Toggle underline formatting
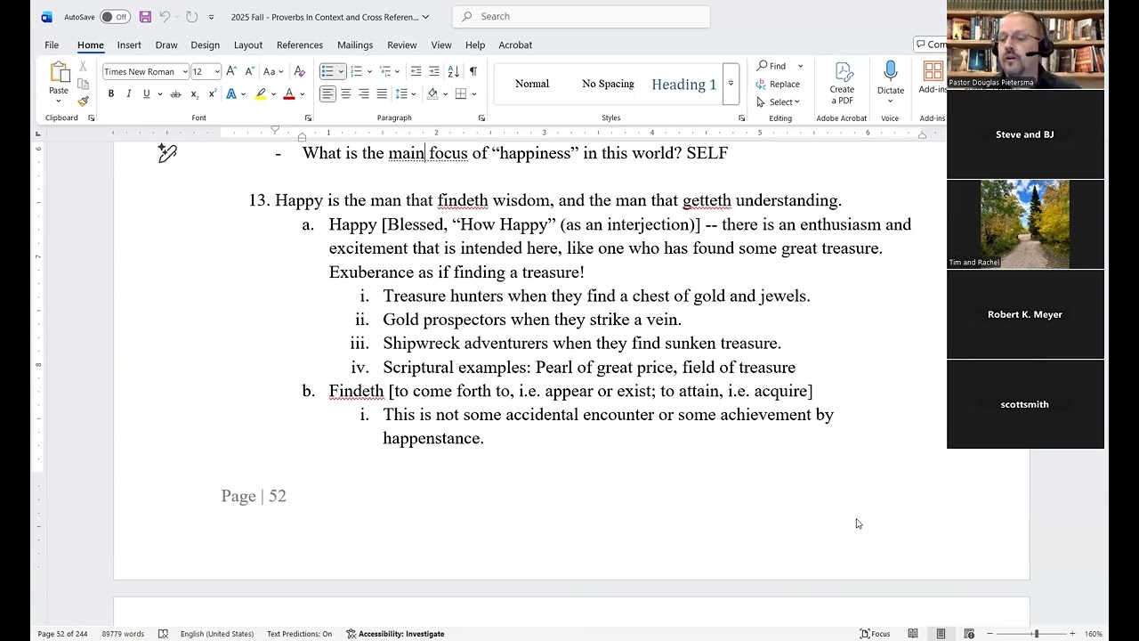This screenshot has width=1139, height=641. [146, 93]
